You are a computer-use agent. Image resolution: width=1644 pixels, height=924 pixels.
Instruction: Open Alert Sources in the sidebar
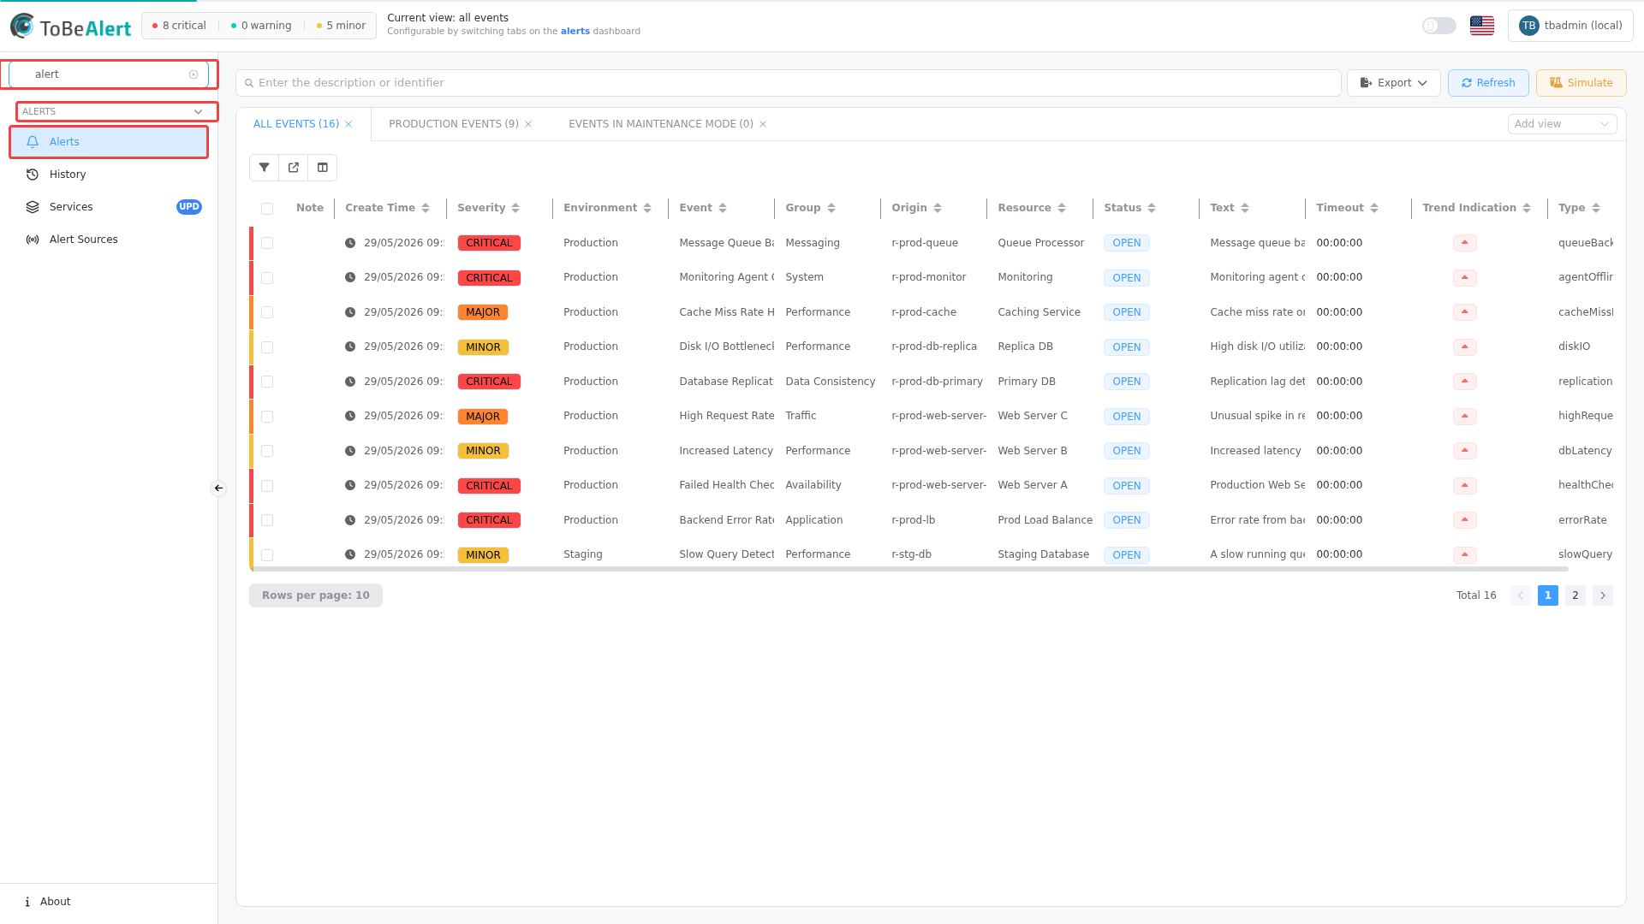coord(109,240)
